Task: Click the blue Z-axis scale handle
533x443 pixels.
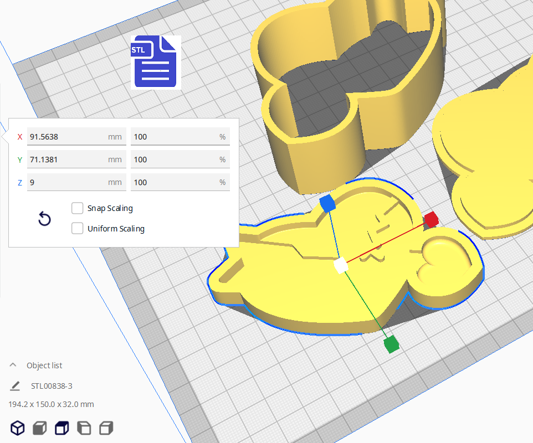Action: click(328, 203)
